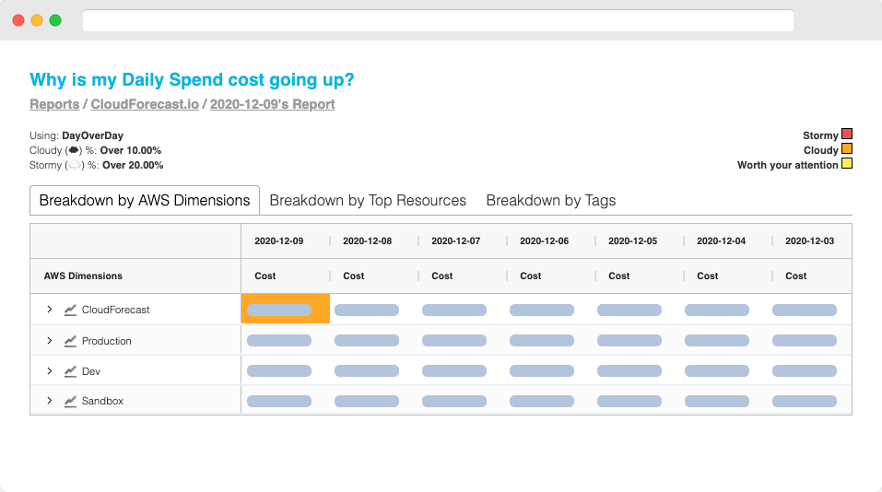The image size is (882, 492).
Task: Click the yellow Worth your attention swatch
Action: (847, 164)
